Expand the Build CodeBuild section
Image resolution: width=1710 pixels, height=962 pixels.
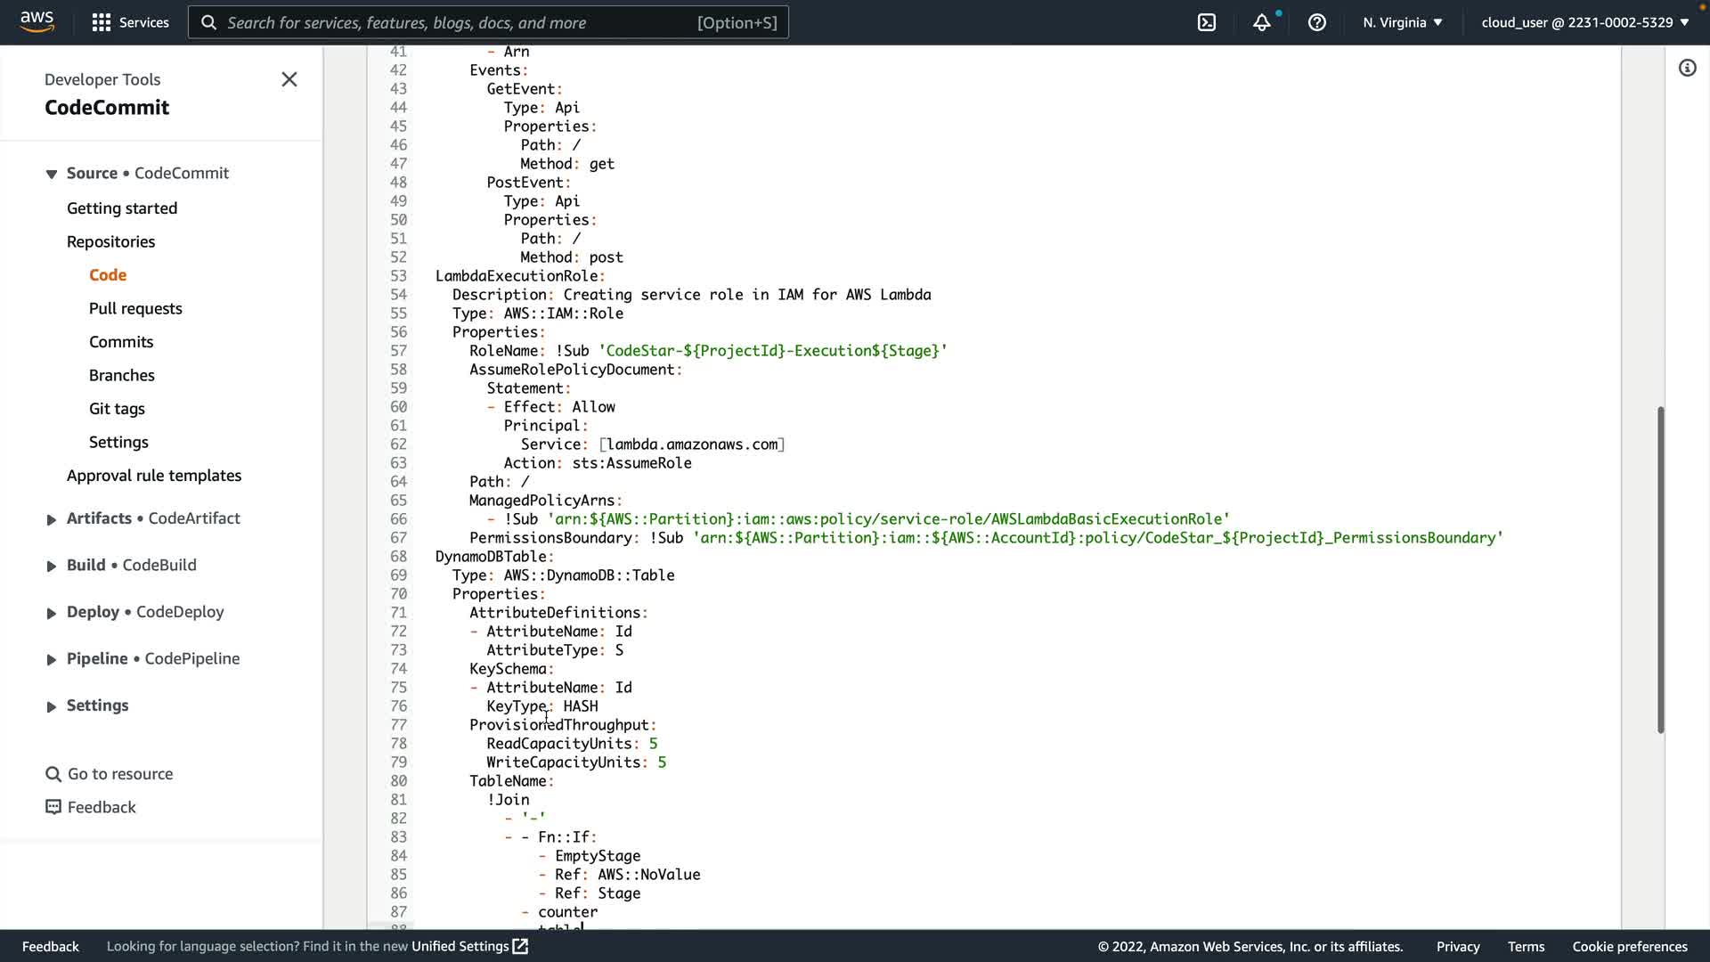(x=52, y=566)
